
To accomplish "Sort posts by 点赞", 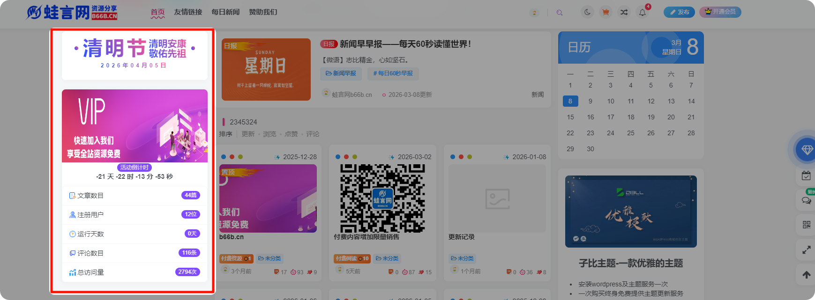I will coord(291,134).
